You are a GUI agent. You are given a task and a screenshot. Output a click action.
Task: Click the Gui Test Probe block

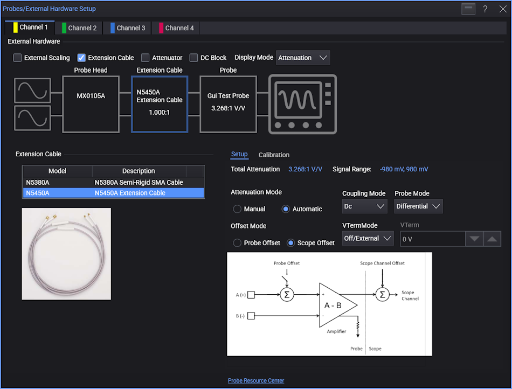coord(228,104)
